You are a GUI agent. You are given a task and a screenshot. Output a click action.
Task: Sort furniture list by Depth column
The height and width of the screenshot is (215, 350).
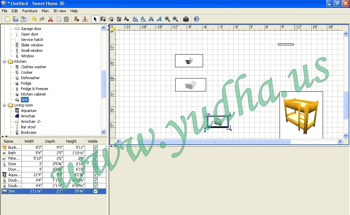(x=52, y=141)
